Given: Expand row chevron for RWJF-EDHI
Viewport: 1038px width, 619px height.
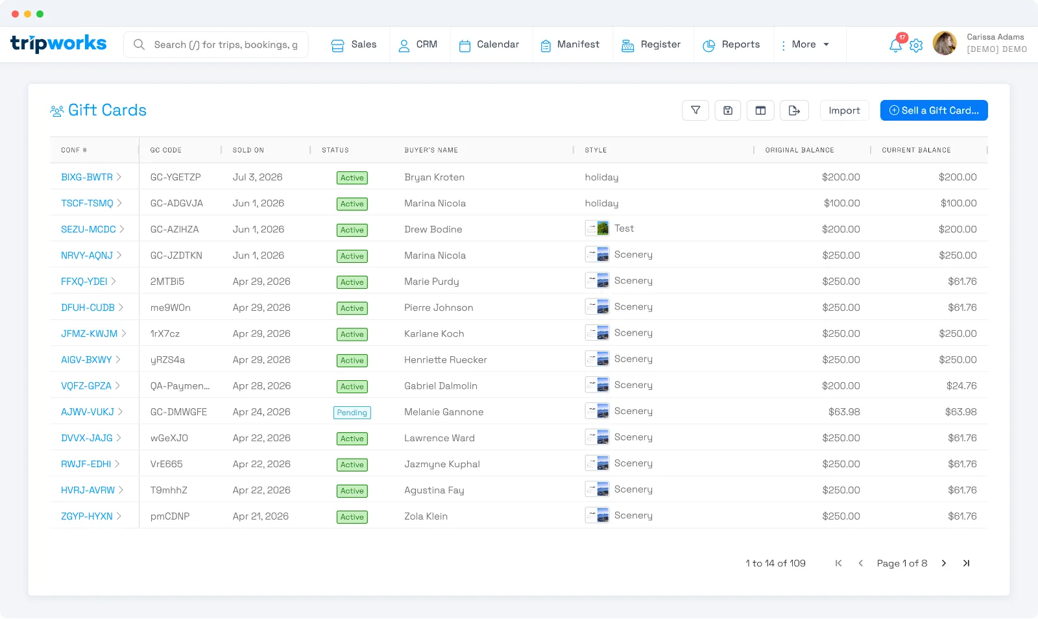Looking at the screenshot, I should 117,464.
